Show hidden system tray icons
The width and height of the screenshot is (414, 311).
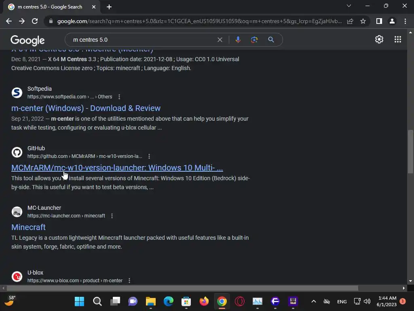click(314, 301)
